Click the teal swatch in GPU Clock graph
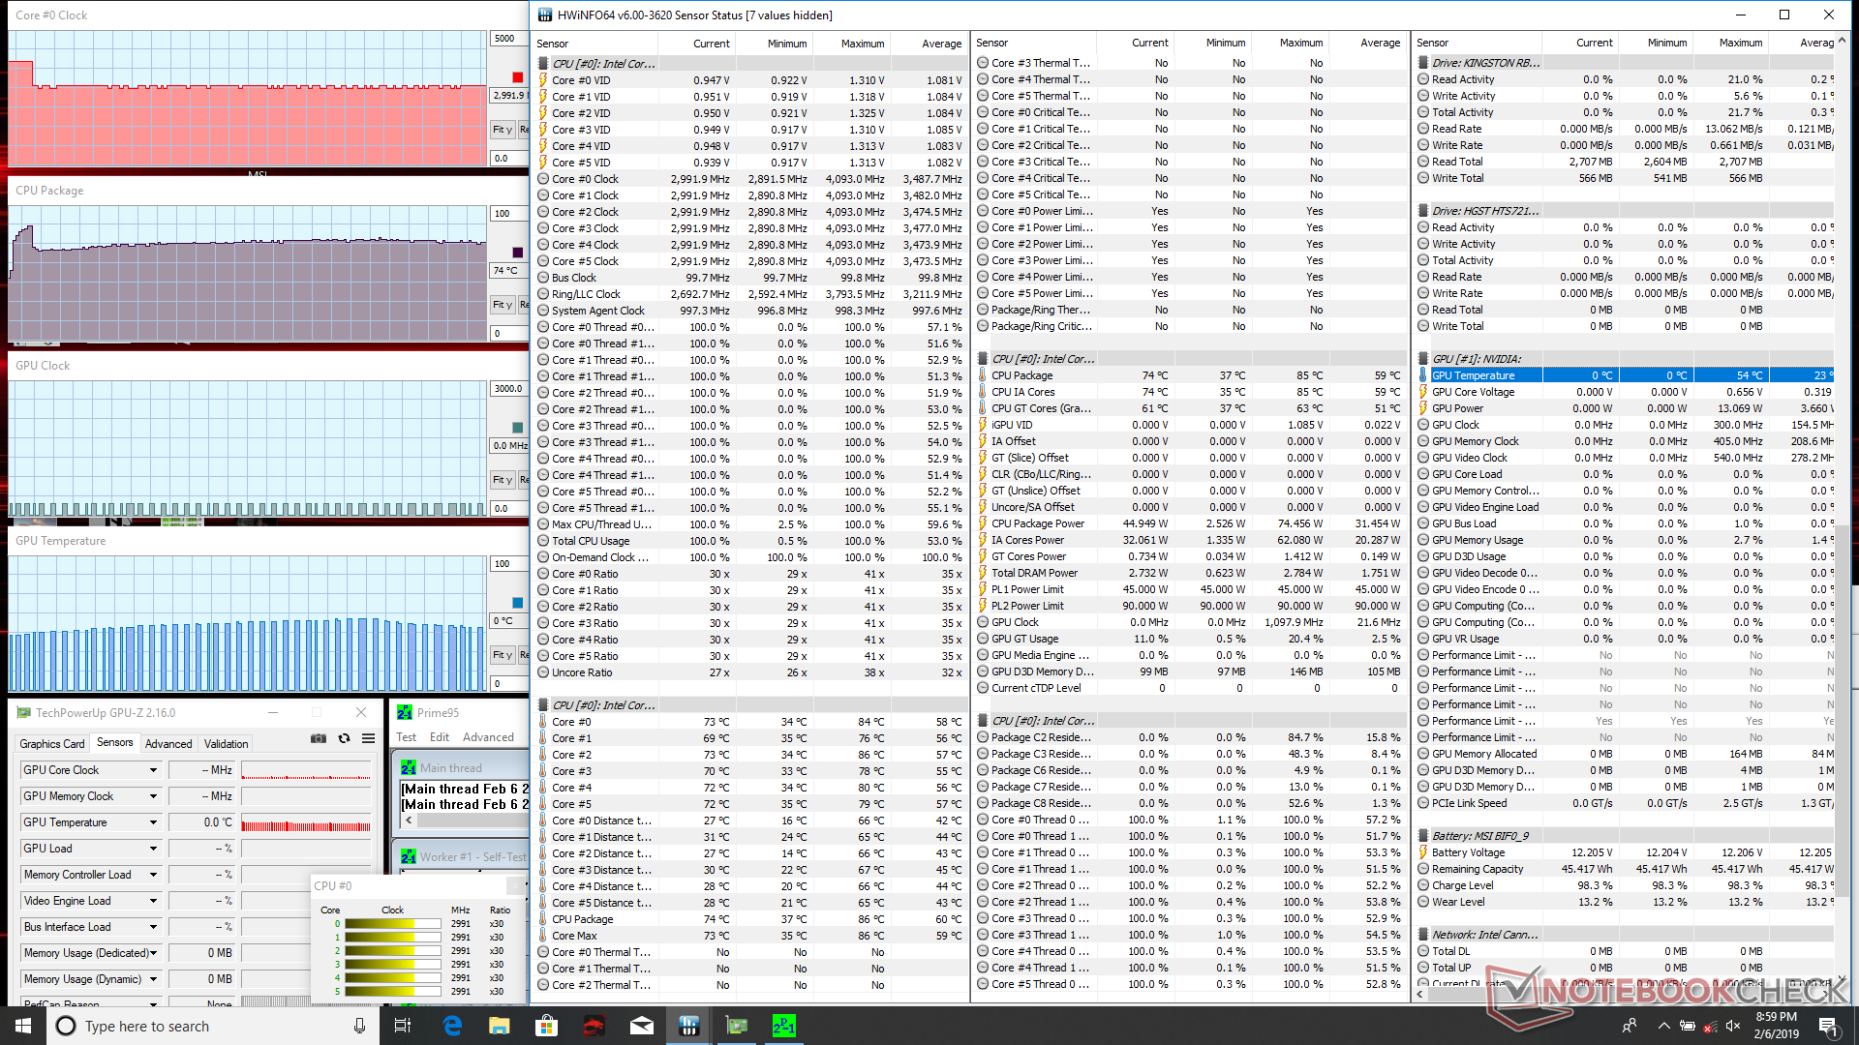The height and width of the screenshot is (1045, 1859). 517,428
